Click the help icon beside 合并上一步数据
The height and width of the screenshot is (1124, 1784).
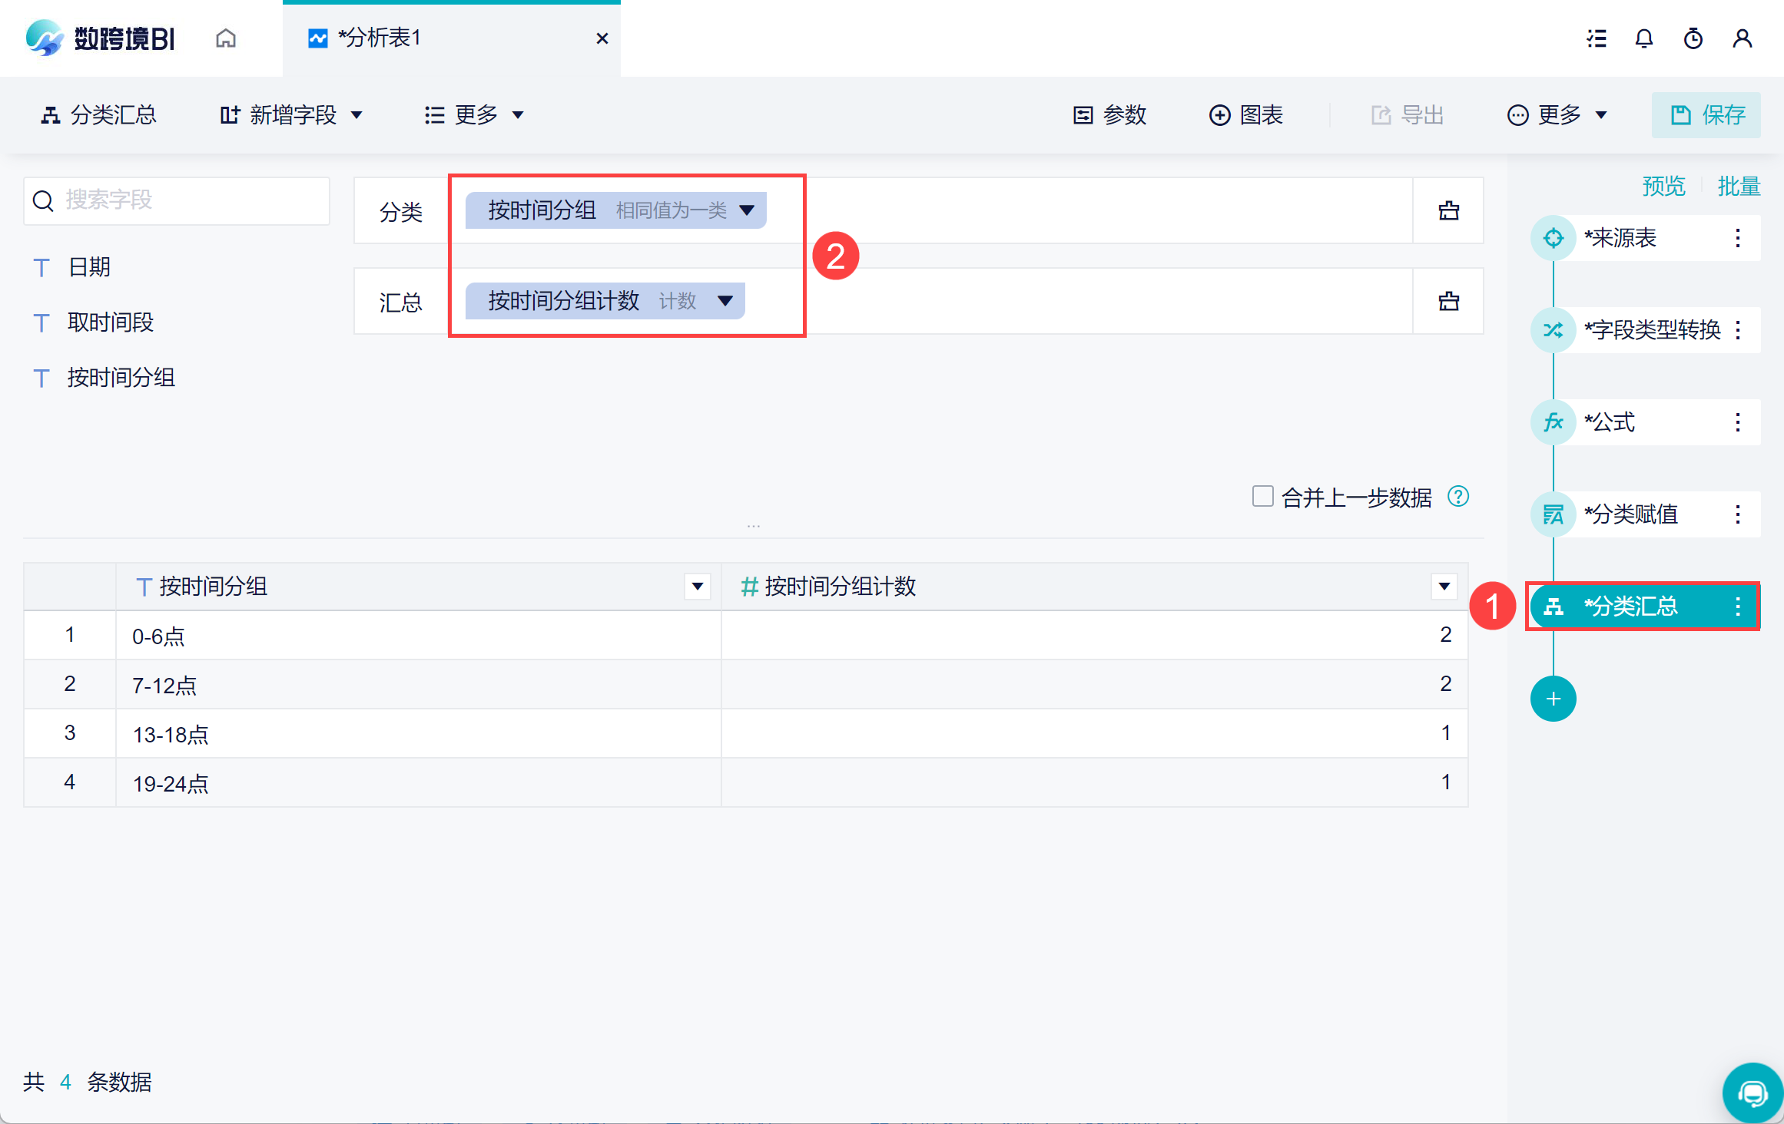coord(1457,497)
